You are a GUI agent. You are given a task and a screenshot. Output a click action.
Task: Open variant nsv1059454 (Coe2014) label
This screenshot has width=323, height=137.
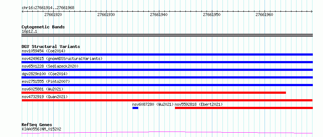[x=44, y=51]
